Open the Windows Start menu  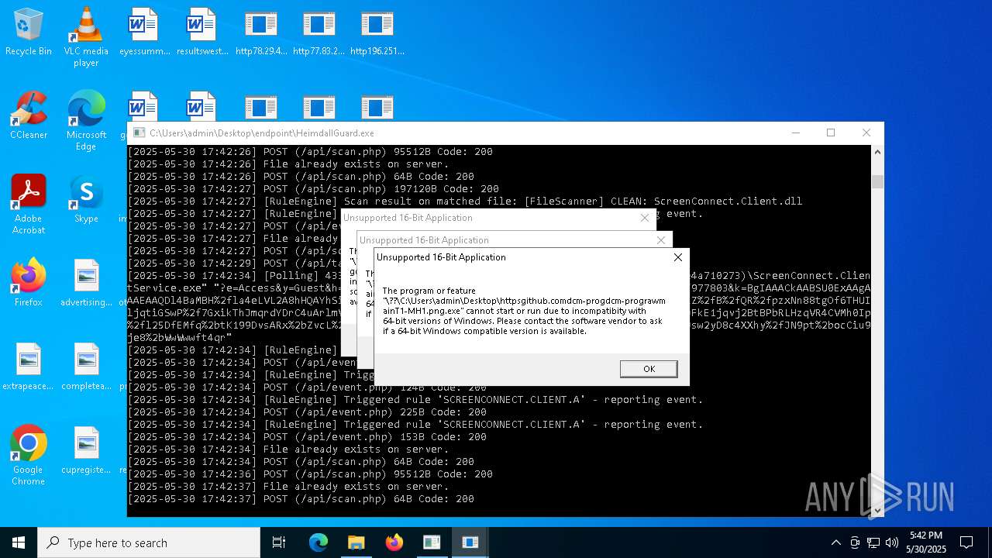pos(19,542)
